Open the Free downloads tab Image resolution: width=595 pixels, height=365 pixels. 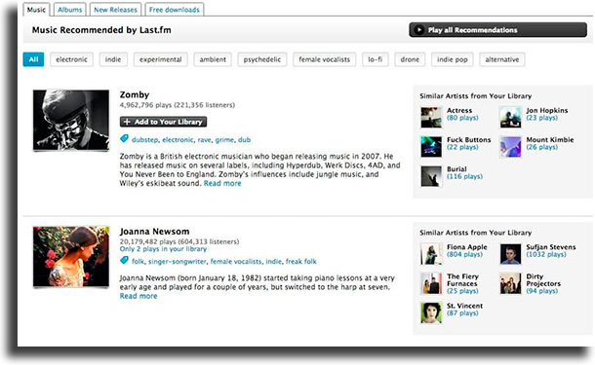[x=175, y=10]
